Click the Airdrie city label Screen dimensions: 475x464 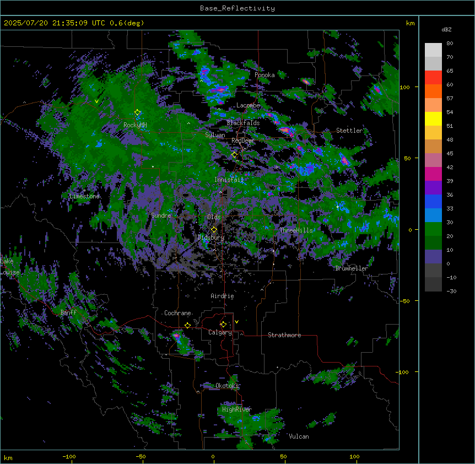tap(223, 296)
